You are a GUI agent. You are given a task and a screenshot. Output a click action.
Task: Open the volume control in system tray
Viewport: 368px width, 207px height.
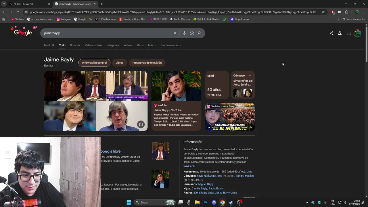click(x=344, y=202)
